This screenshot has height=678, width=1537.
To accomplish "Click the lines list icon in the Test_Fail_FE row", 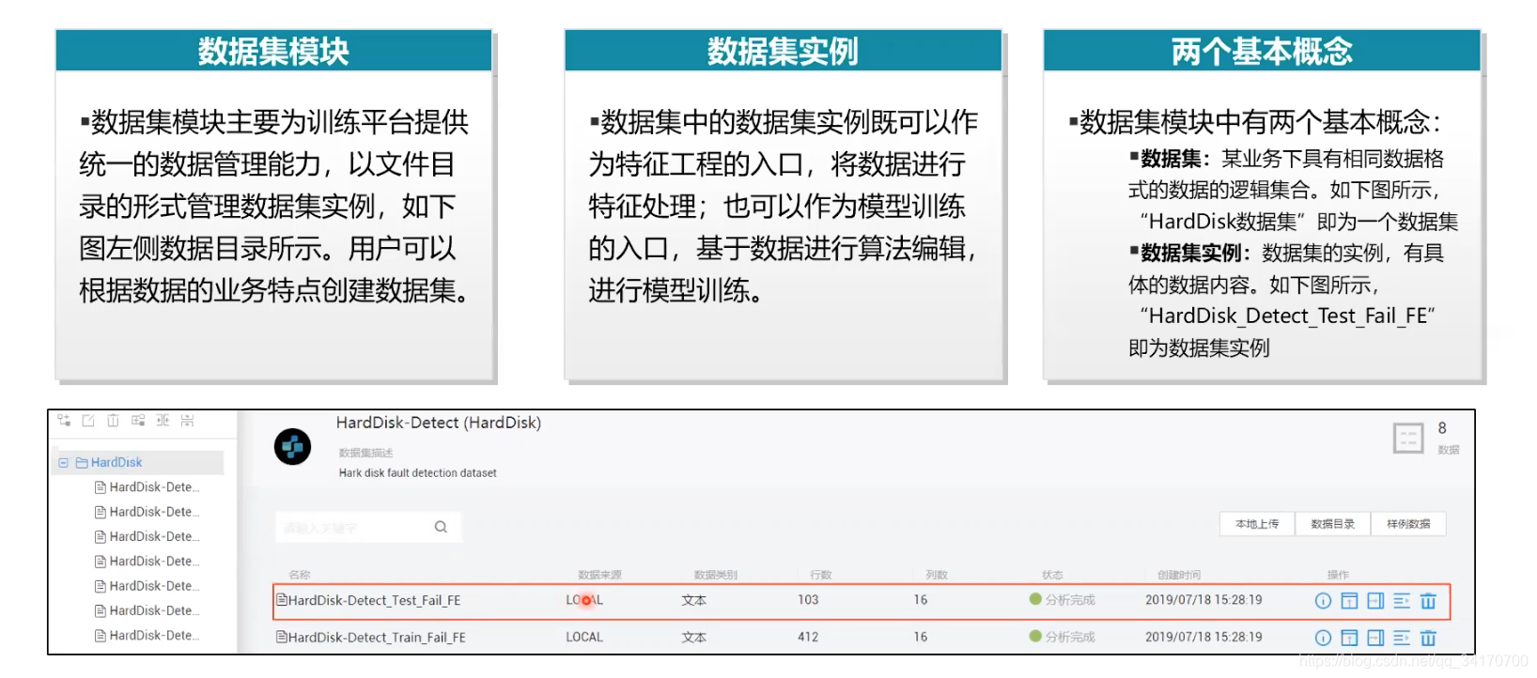I will point(1402,601).
